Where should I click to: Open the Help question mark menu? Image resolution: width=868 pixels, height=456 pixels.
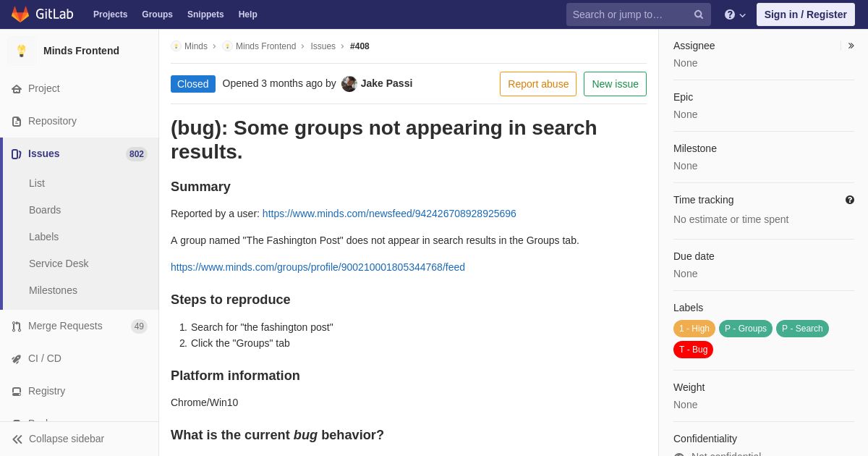pos(735,14)
